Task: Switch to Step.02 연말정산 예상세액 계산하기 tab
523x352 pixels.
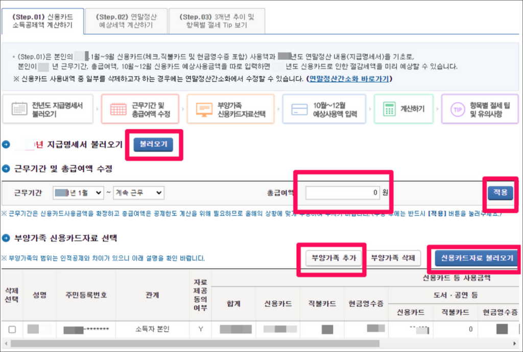Action: 126,21
